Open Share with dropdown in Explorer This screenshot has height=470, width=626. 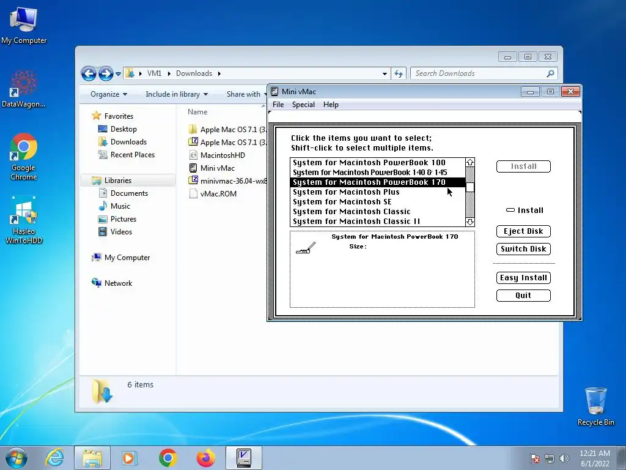point(246,94)
